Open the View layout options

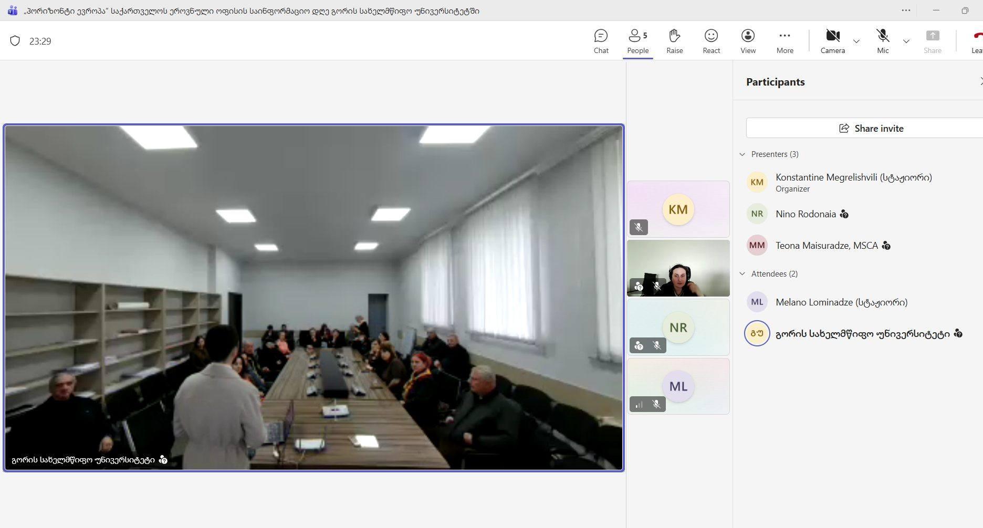[x=748, y=41]
